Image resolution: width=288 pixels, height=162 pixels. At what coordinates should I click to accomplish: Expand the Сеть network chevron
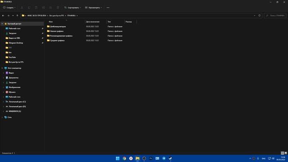pyautogui.click(x=2, y=117)
